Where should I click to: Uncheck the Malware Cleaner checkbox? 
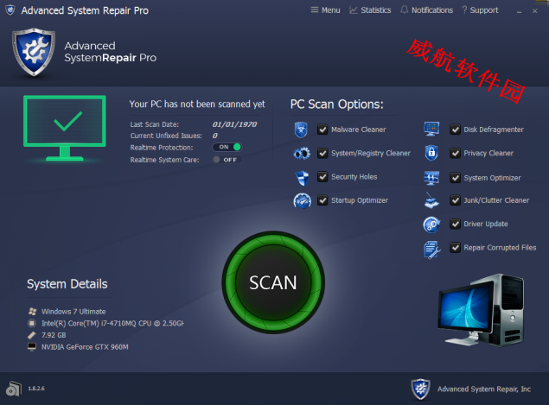click(x=322, y=130)
